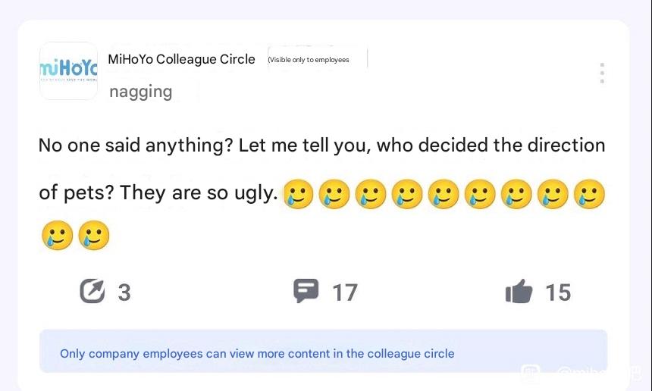Click the share arrow icon
The image size is (652, 391).
point(92,291)
